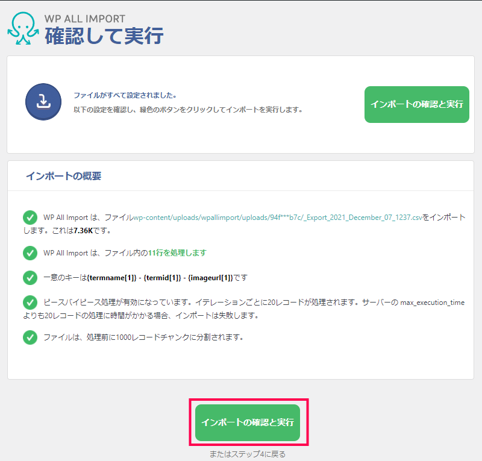Click the 確認して実行 page title

point(104,36)
